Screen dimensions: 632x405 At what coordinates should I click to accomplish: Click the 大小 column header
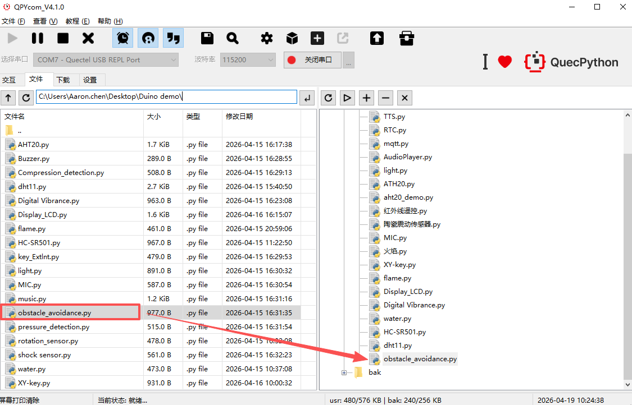(x=154, y=117)
